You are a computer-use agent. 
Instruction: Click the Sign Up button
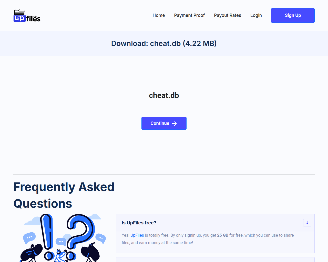293,15
